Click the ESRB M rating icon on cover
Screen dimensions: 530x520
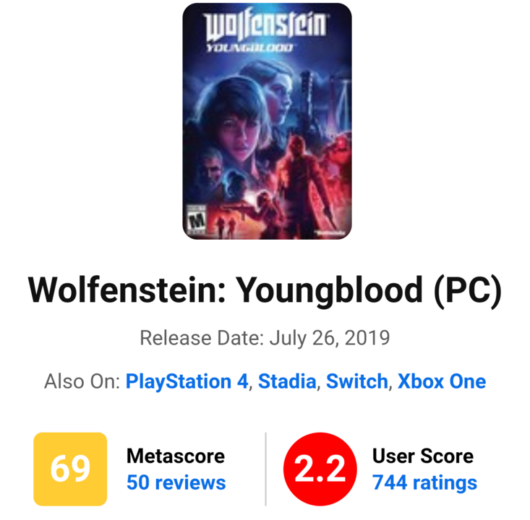pyautogui.click(x=197, y=220)
